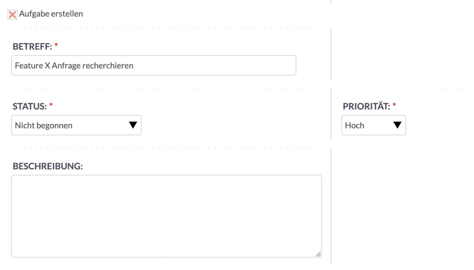The width and height of the screenshot is (474, 270).
Task: Open the Status dropdown arrow
Action: 133,125
